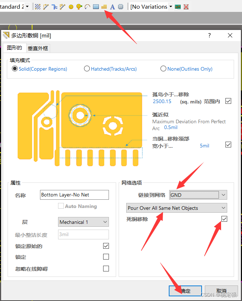Select the interactive multi-routing tool

click(x=54, y=7)
